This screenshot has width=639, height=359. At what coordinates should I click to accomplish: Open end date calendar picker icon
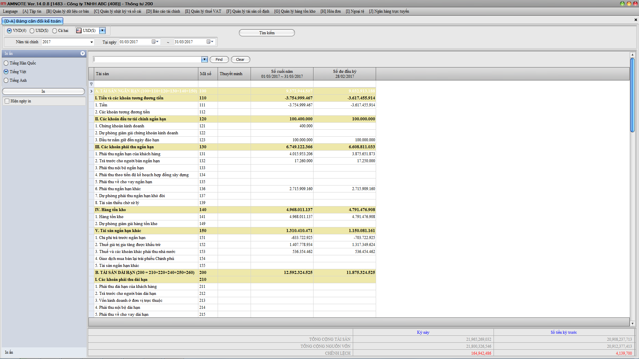pyautogui.click(x=209, y=42)
